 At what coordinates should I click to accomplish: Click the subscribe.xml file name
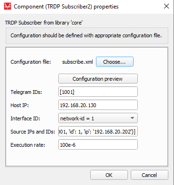pyautogui.click(x=78, y=62)
